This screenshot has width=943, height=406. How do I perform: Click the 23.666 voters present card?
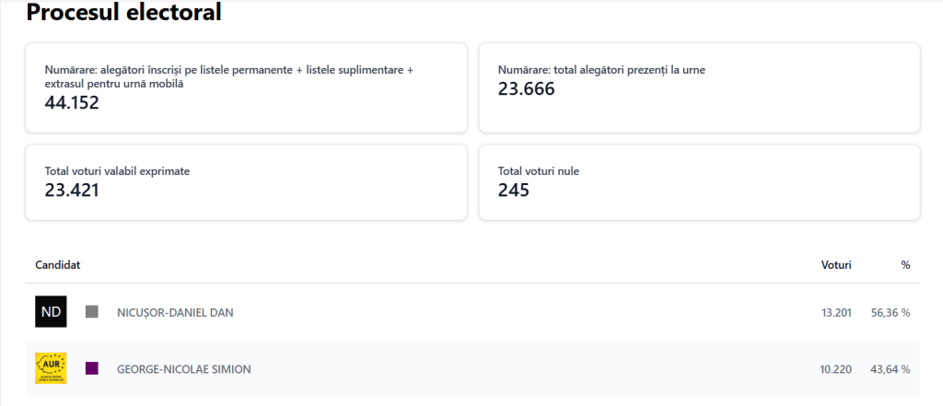699,88
